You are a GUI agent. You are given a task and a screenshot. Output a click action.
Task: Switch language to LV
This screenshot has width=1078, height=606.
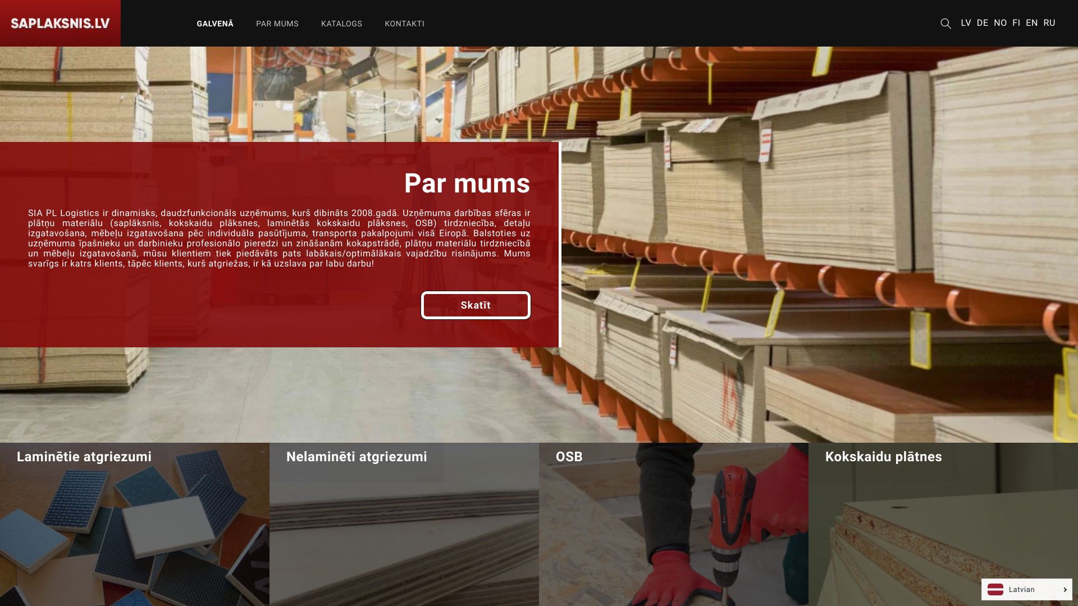[966, 23]
